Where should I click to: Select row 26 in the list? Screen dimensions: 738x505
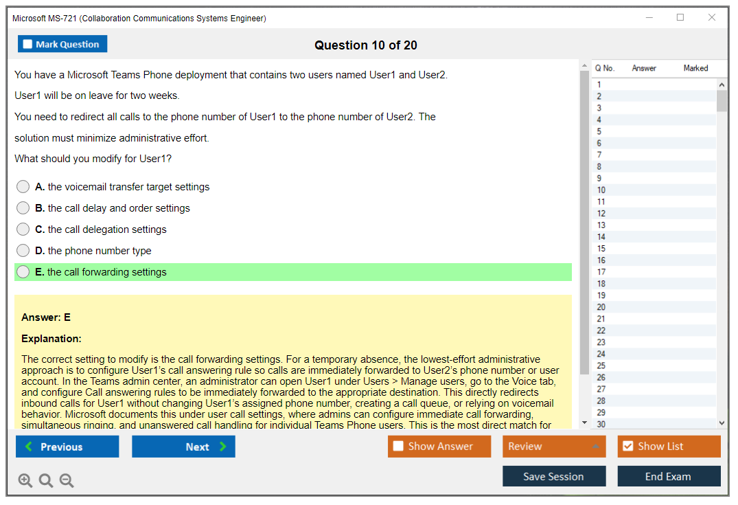[x=654, y=377]
